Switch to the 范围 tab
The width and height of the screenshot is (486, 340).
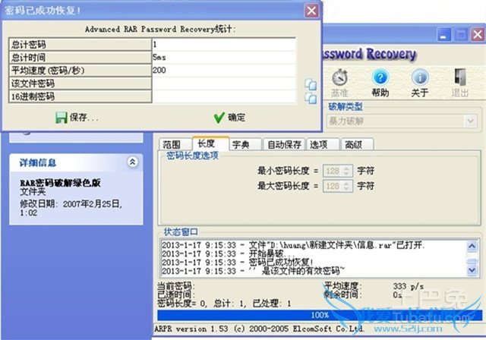point(175,145)
